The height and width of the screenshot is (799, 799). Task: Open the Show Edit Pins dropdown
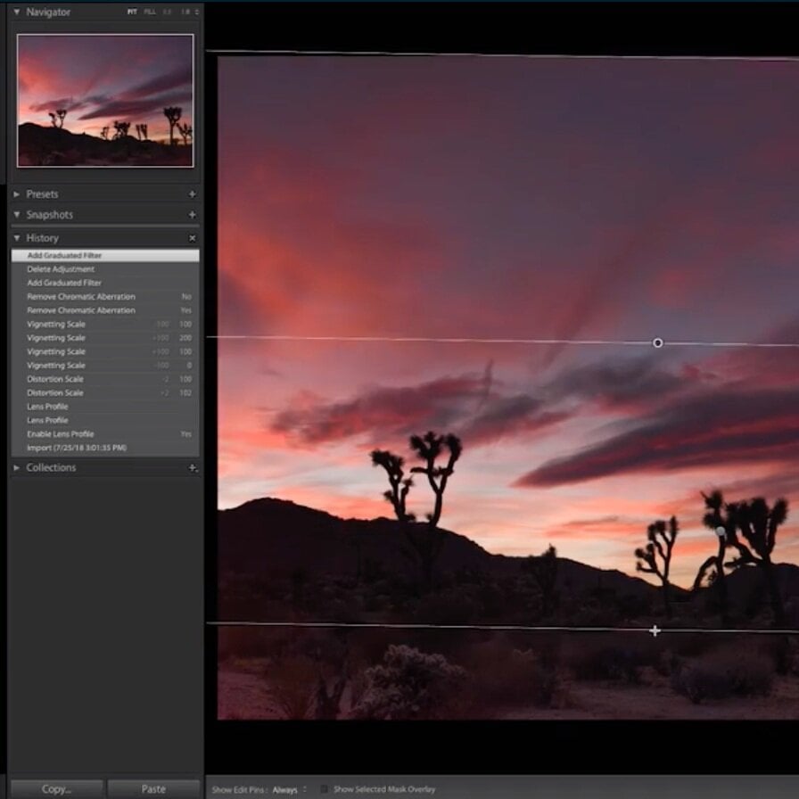click(288, 789)
